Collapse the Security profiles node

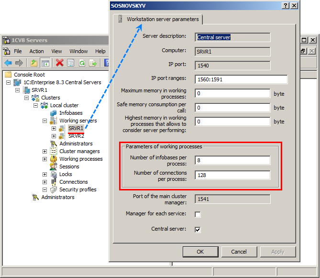point(44,189)
